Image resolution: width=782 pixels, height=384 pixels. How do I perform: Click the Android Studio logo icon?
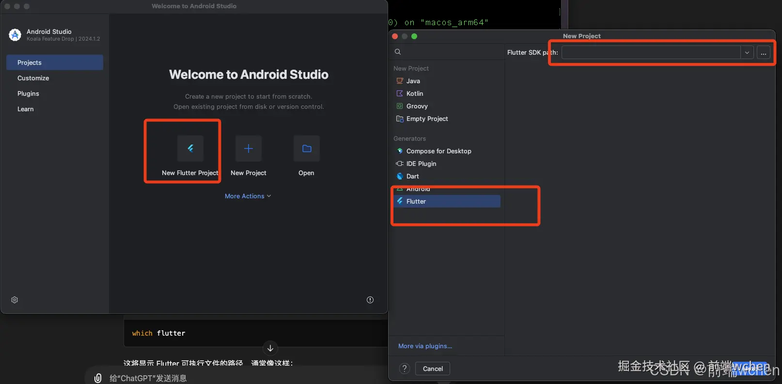pos(15,35)
